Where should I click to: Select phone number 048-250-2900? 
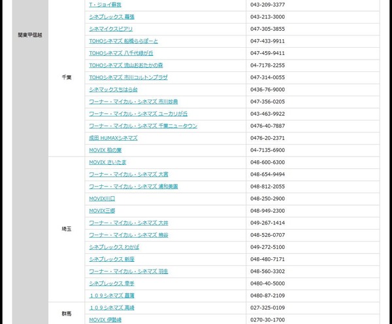coord(267,198)
